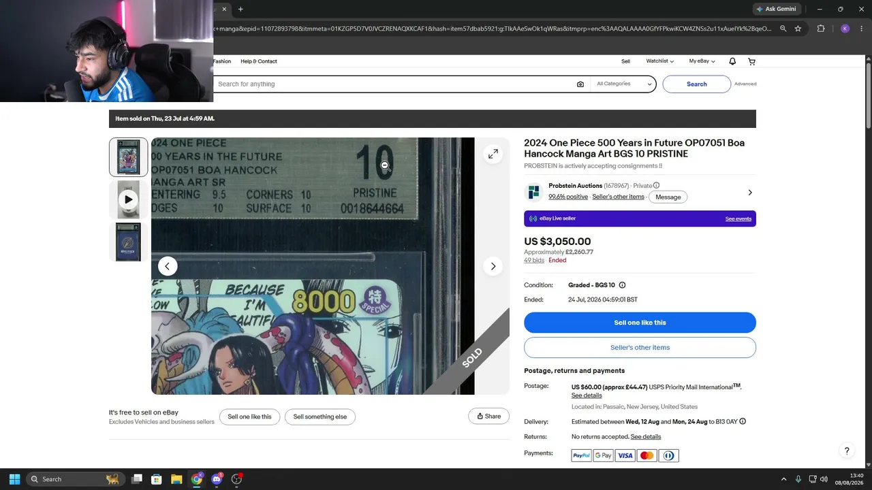The image size is (872, 490).
Task: Share this listing
Action: 488,416
